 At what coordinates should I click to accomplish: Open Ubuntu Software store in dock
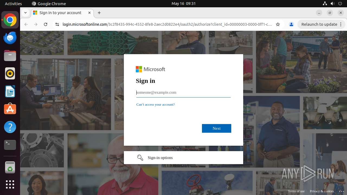click(x=10, y=109)
